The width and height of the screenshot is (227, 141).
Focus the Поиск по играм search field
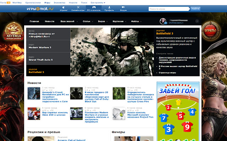169,9
